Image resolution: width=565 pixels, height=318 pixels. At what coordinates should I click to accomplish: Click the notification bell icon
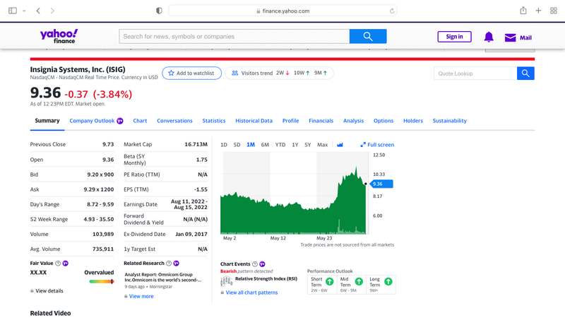(x=489, y=37)
